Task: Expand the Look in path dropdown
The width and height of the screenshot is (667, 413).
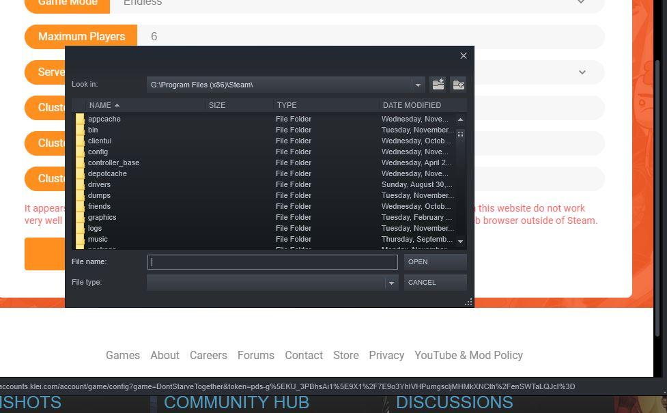Action: click(x=418, y=85)
